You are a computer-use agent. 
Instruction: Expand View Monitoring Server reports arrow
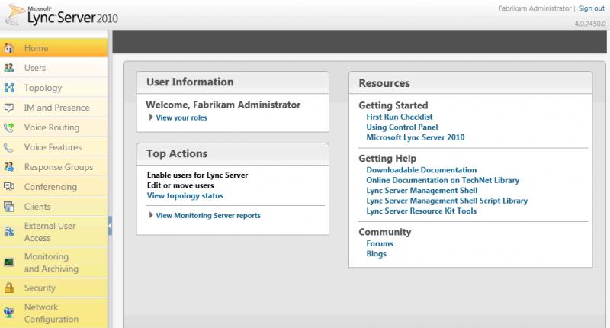[151, 215]
